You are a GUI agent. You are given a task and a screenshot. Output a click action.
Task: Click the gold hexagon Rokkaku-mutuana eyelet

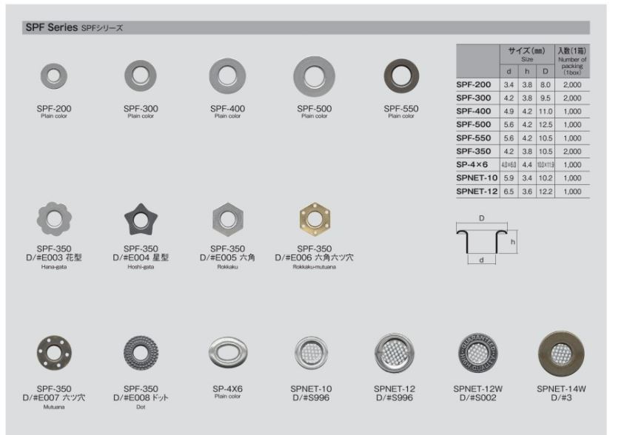[314, 217]
